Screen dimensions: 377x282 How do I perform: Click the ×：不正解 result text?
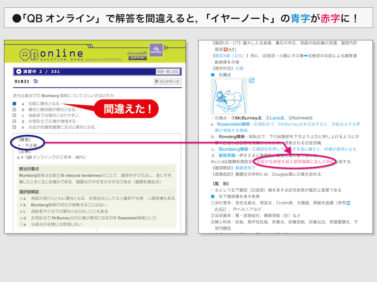tap(27, 145)
